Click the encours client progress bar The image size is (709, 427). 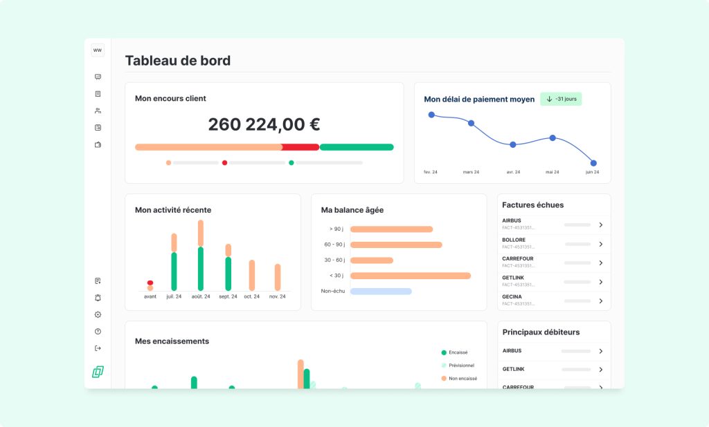point(263,146)
